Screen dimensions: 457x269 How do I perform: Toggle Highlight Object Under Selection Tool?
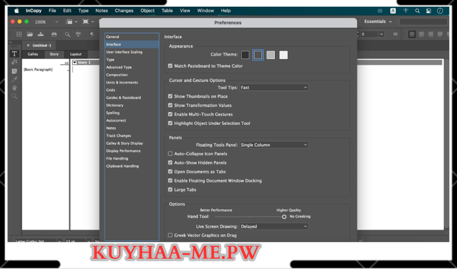(170, 123)
